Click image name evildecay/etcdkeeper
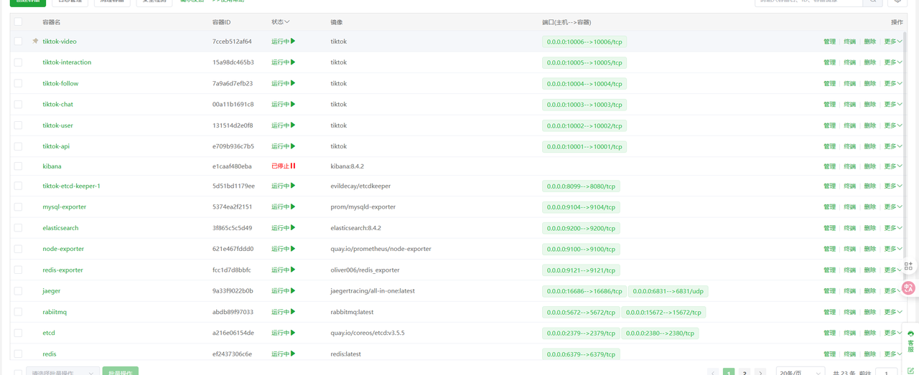Viewport: 919px width, 375px height. click(x=360, y=186)
